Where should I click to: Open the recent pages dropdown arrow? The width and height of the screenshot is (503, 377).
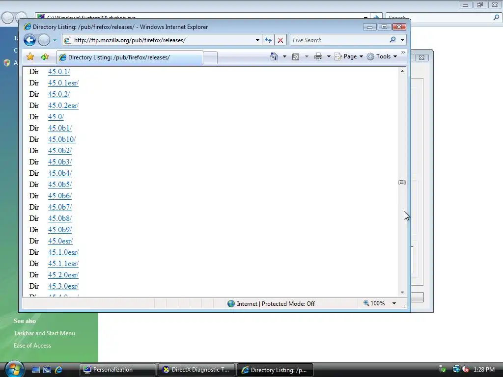point(55,40)
